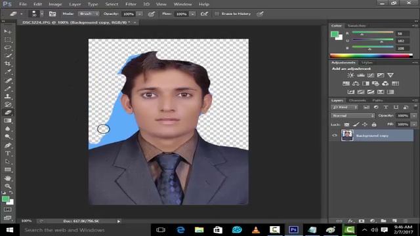Viewport: 420px width, 236px height.
Task: Click the Windows Start button
Action: 10,230
